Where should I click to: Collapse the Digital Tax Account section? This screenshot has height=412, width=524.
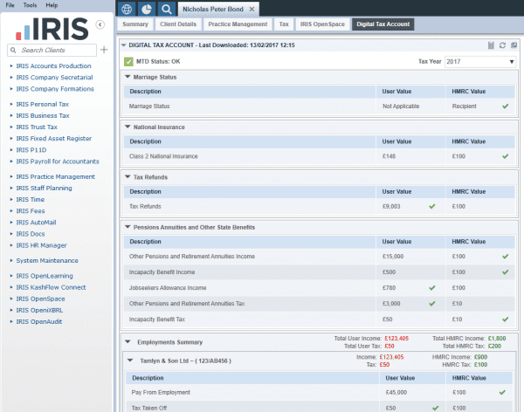coord(124,45)
